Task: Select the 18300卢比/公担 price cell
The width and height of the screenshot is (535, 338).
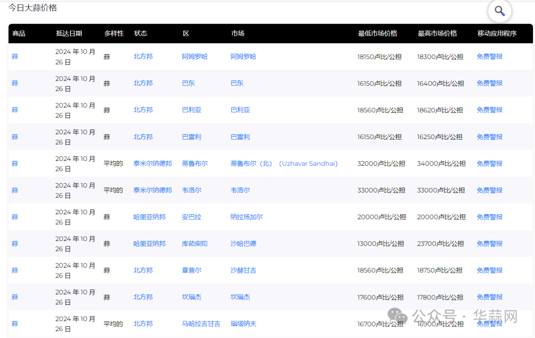Action: (440, 56)
